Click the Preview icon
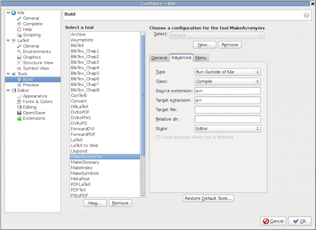The width and height of the screenshot is (316, 230). [x=19, y=85]
